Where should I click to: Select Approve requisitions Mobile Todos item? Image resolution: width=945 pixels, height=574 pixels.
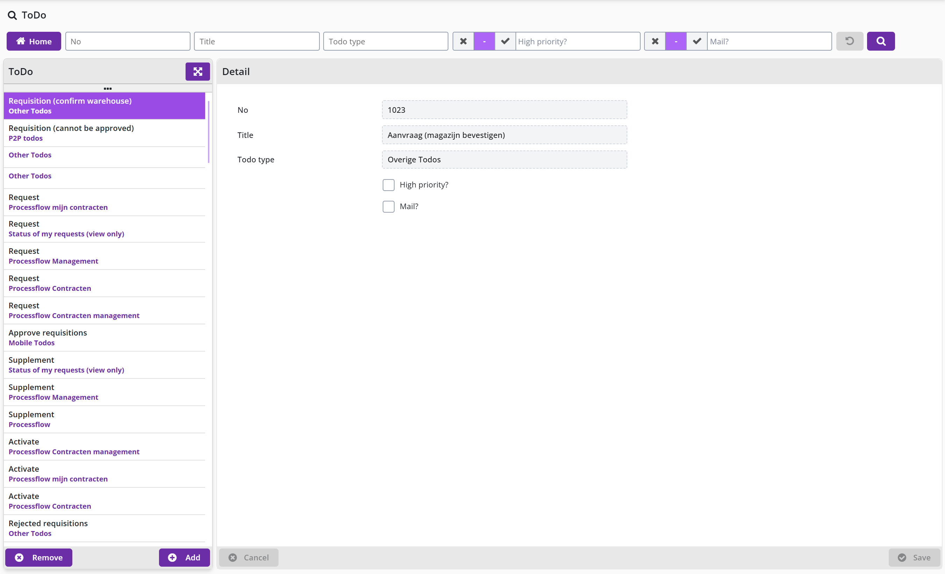point(104,338)
